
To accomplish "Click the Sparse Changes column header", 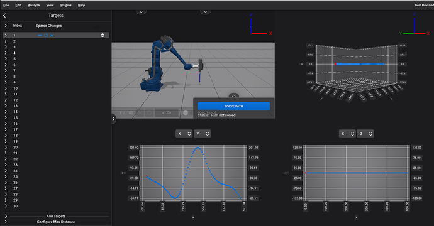I will 48,26.
